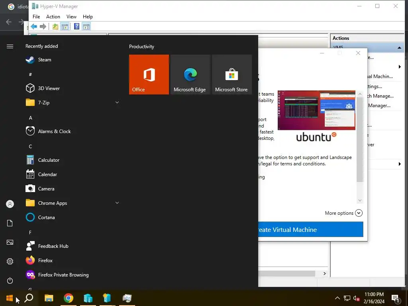Open Chrome Apps folder icon
The height and width of the screenshot is (306, 408).
coord(30,203)
